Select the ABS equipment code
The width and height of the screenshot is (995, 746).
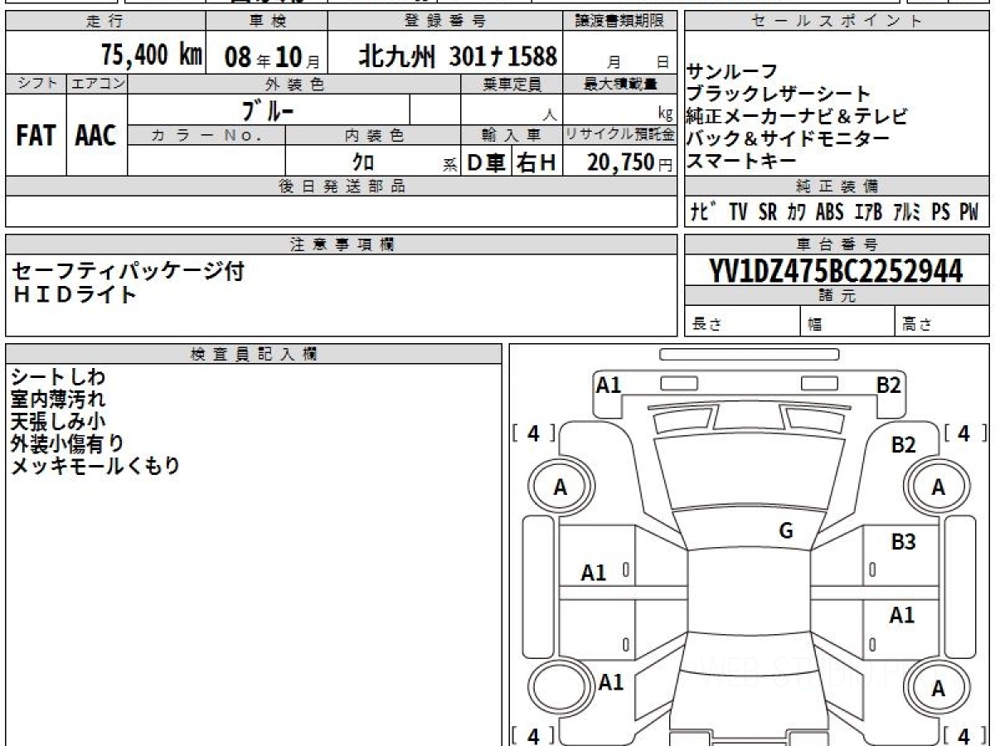[829, 212]
